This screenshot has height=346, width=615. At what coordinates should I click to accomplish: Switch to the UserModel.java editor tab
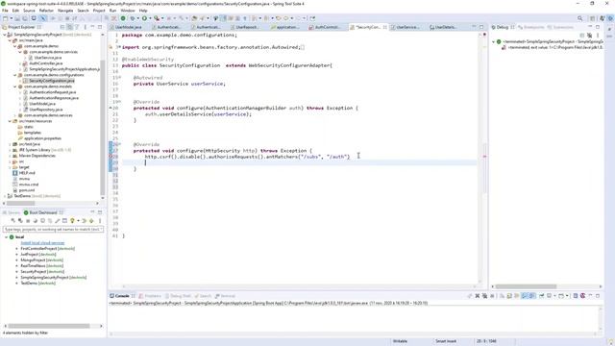point(128,27)
